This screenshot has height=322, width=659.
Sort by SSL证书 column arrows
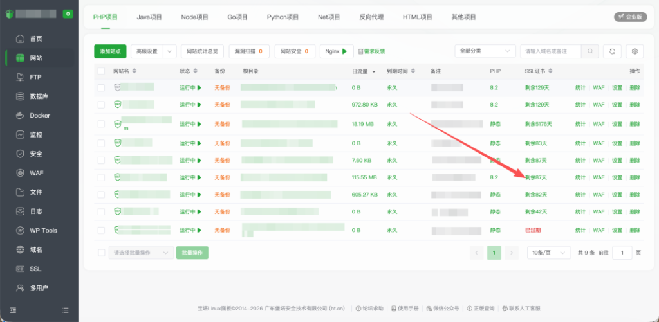pos(550,71)
